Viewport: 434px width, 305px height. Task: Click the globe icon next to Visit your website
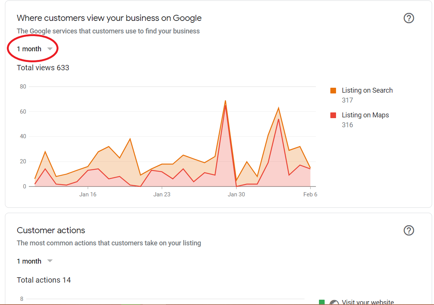pyautogui.click(x=334, y=302)
